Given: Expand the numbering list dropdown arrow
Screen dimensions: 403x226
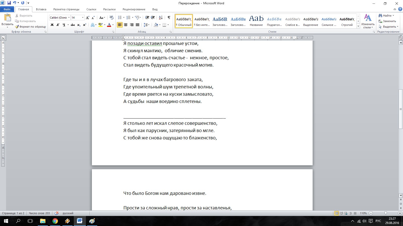Looking at the screenshot, I should click(132, 18).
